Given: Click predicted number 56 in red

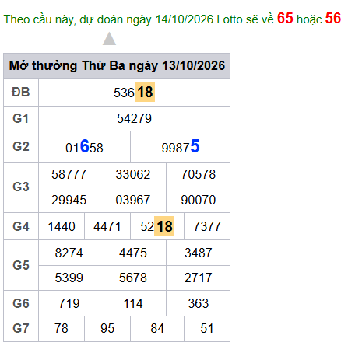Looking at the screenshot, I should [x=333, y=19].
